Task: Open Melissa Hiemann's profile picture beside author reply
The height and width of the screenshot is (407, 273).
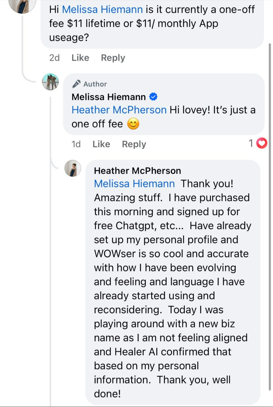Action: pyautogui.click(x=50, y=82)
